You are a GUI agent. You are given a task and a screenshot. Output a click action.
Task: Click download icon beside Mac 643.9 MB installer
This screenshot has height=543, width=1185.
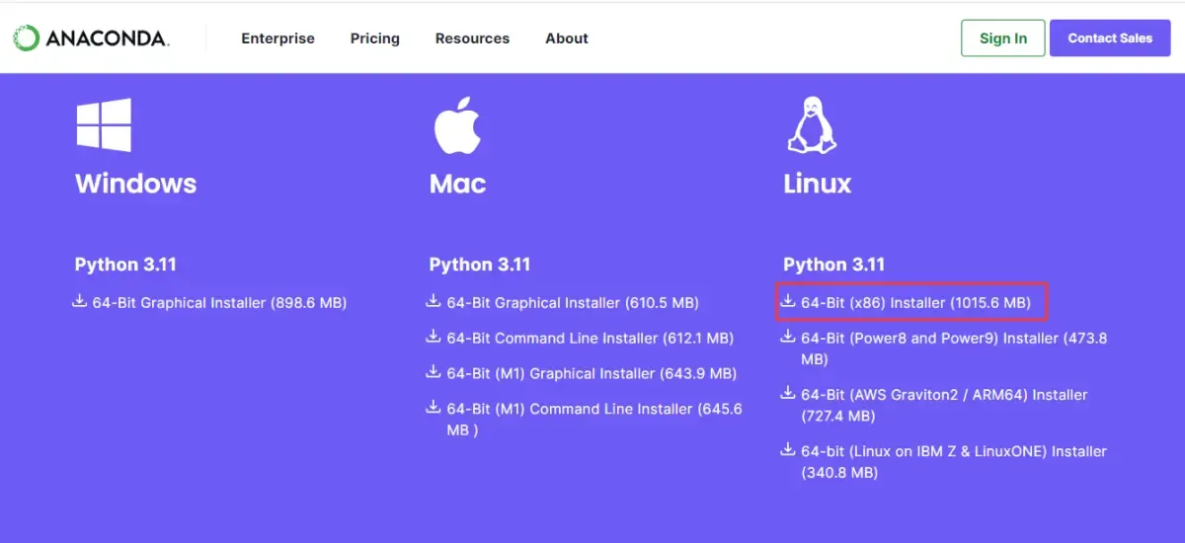pyautogui.click(x=434, y=372)
